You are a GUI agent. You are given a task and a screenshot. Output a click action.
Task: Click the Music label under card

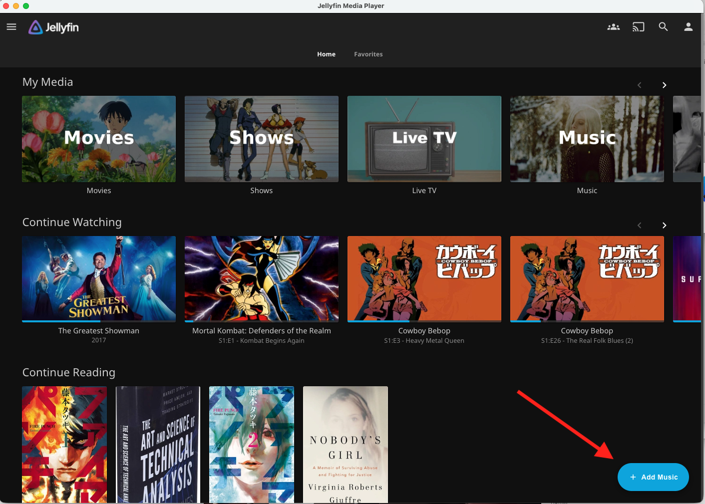pyautogui.click(x=587, y=191)
